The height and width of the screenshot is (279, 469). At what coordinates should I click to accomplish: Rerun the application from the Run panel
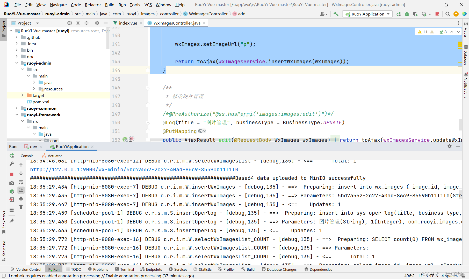[x=12, y=156]
